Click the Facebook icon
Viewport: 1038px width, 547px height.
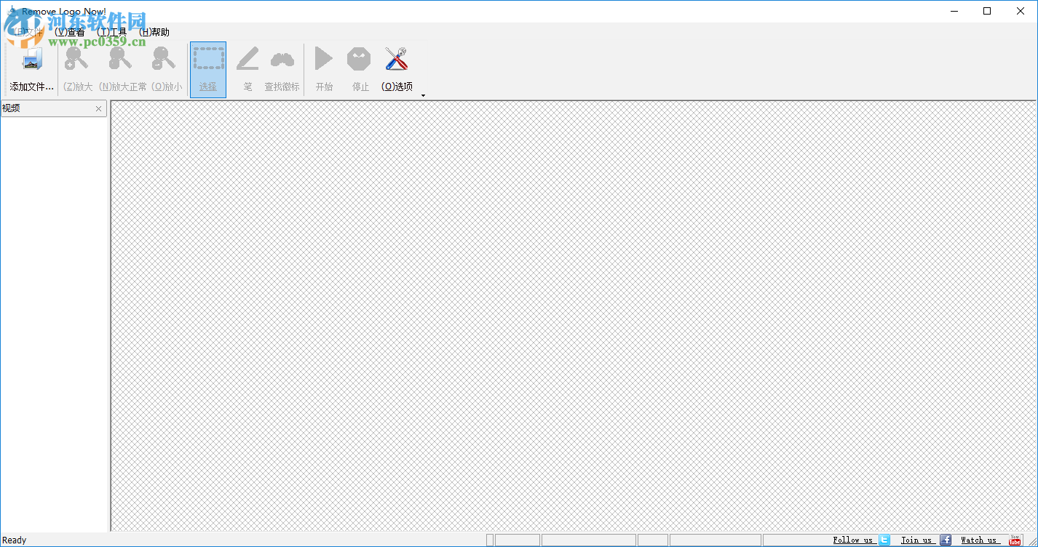point(946,540)
